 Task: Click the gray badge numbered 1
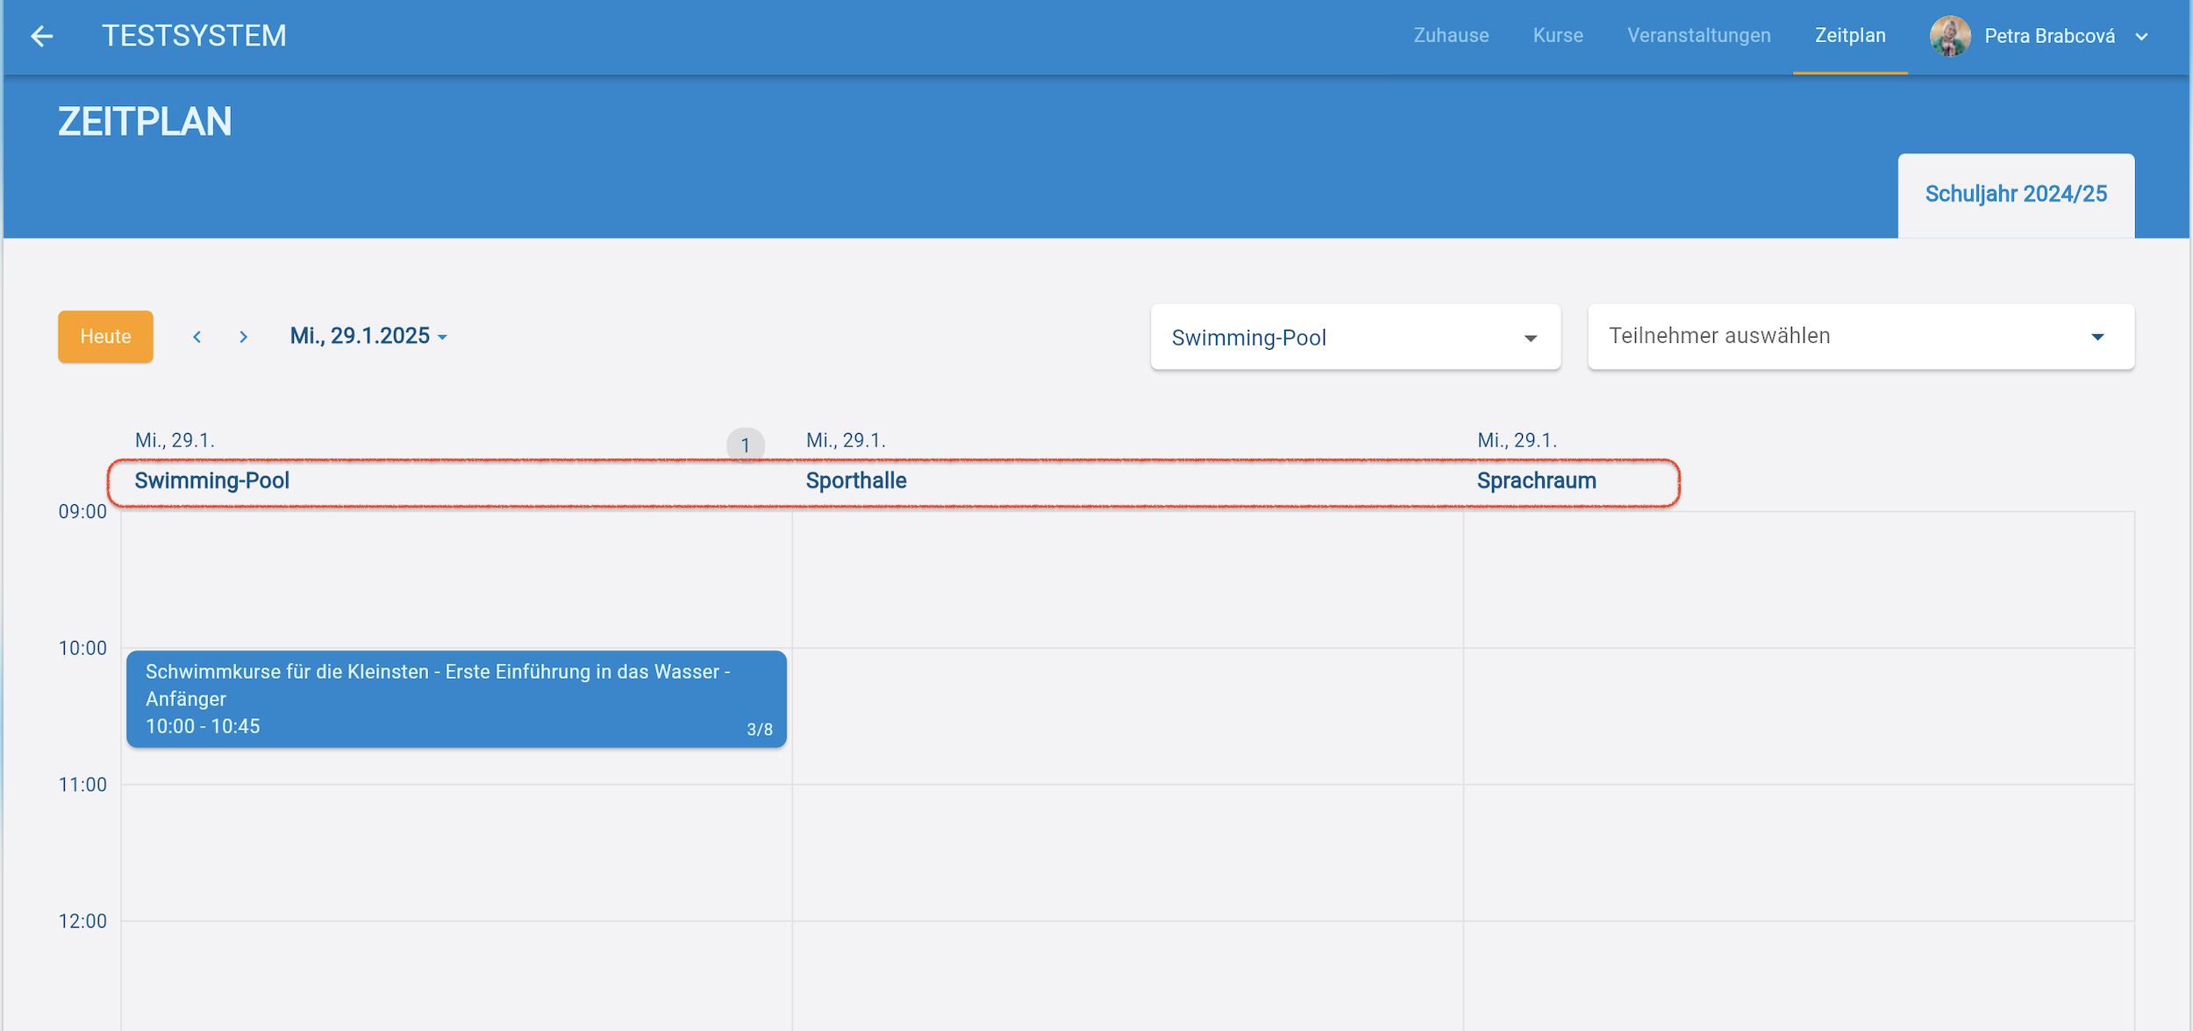(x=745, y=445)
